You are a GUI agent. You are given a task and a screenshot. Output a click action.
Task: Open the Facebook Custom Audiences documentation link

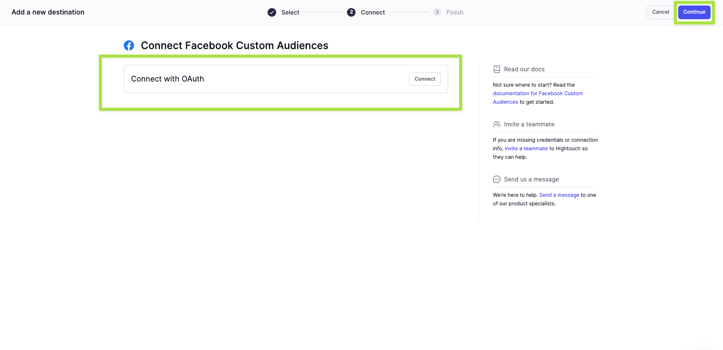(x=537, y=93)
